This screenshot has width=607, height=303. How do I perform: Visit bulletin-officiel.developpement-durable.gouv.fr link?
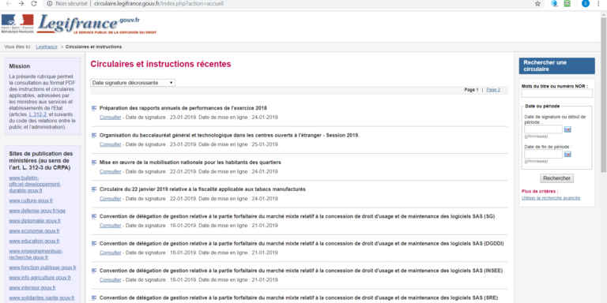[35, 184]
